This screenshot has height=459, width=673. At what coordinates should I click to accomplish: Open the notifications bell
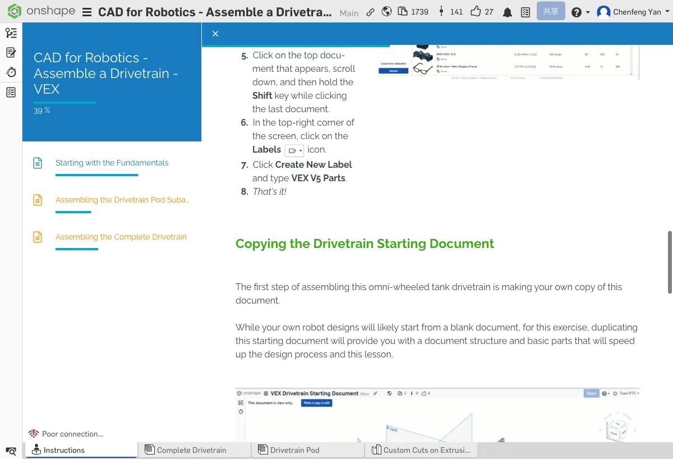click(x=508, y=12)
